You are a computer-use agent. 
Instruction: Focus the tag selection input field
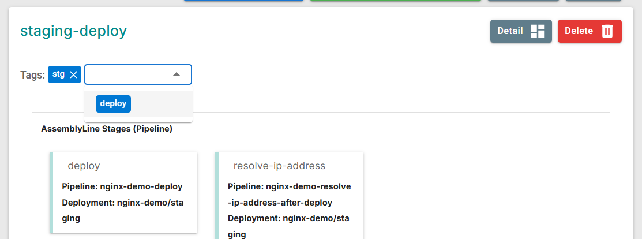(128, 74)
